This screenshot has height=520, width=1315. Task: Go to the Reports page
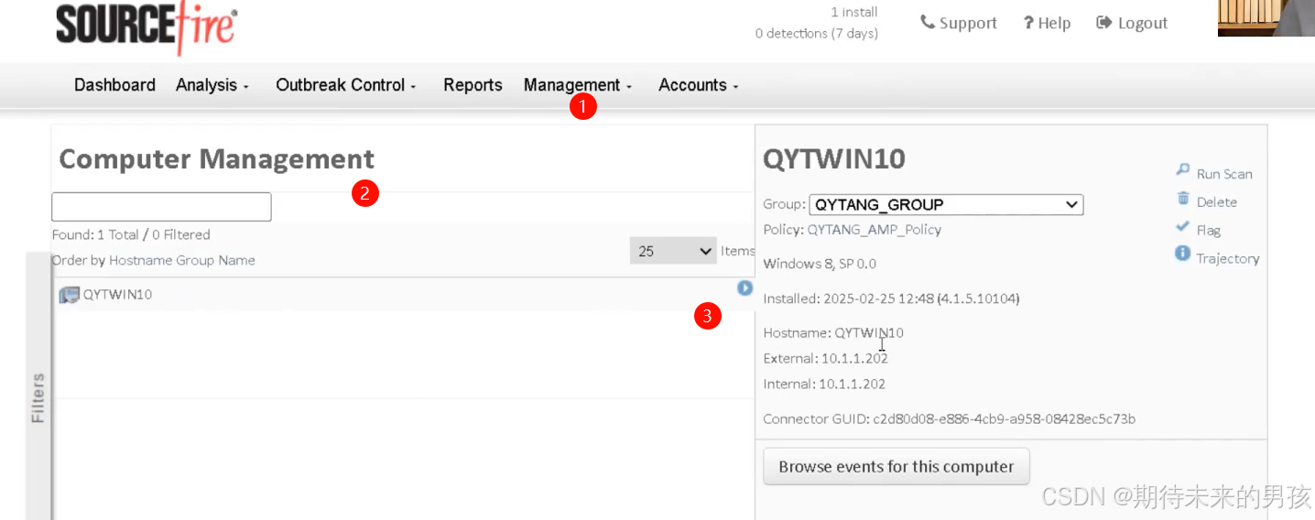point(473,85)
